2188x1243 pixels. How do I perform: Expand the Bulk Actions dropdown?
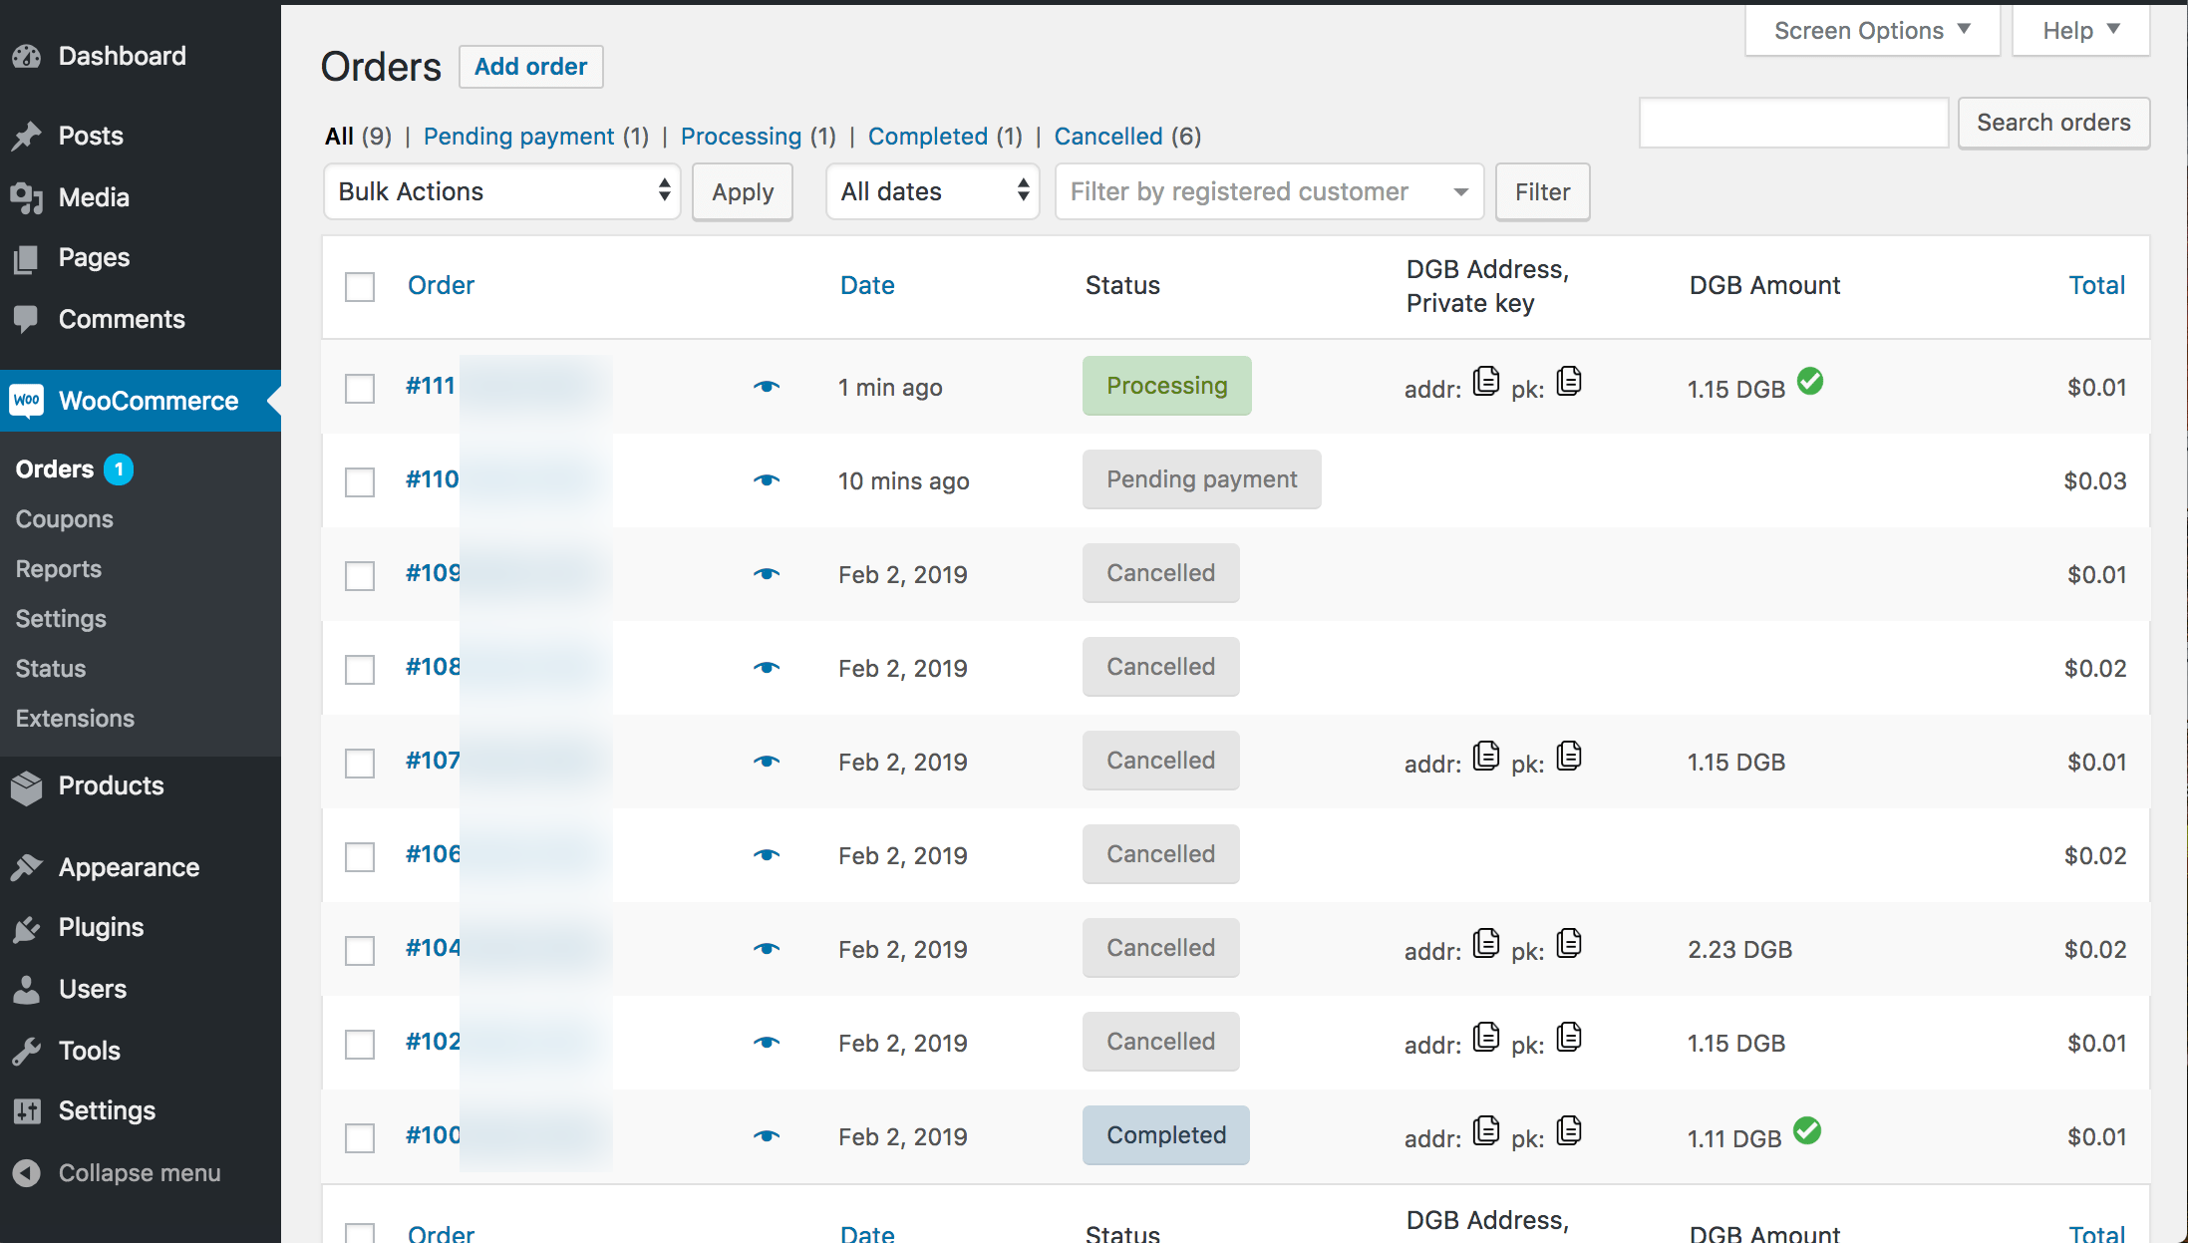(500, 190)
